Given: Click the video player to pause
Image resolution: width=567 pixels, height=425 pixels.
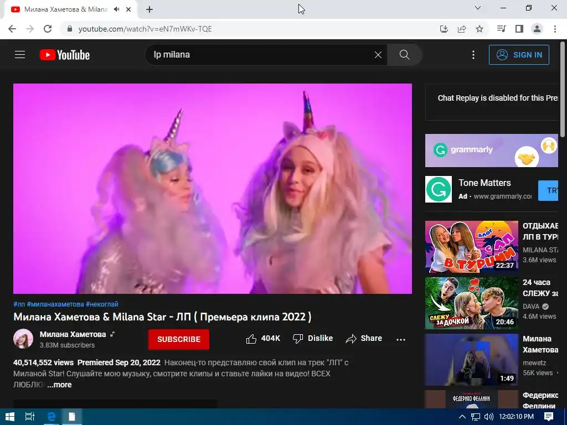Looking at the screenshot, I should coord(213,188).
